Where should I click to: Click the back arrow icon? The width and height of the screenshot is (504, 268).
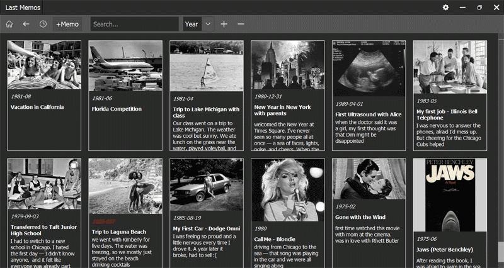tap(26, 24)
